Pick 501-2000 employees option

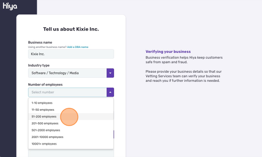tap(71, 130)
